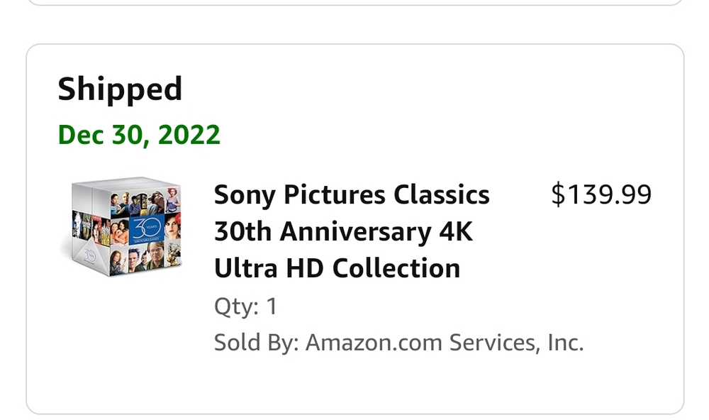Select the $139.99 item price
The height and width of the screenshot is (420, 709).
601,195
